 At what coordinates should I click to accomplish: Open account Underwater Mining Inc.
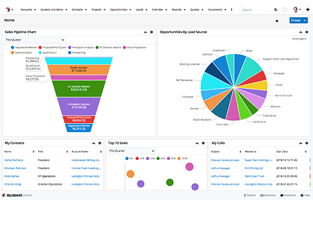coord(86,160)
